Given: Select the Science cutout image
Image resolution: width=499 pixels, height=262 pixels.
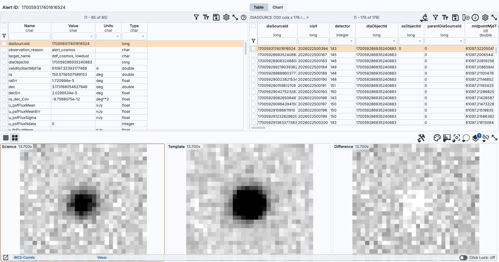Looking at the screenshot, I should click(x=82, y=202).
